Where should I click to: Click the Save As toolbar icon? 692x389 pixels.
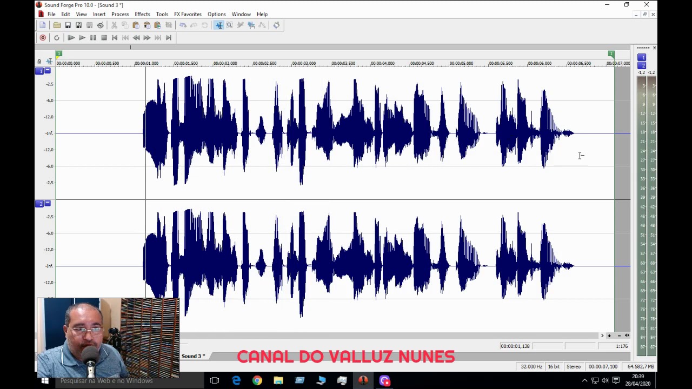[x=78, y=25]
